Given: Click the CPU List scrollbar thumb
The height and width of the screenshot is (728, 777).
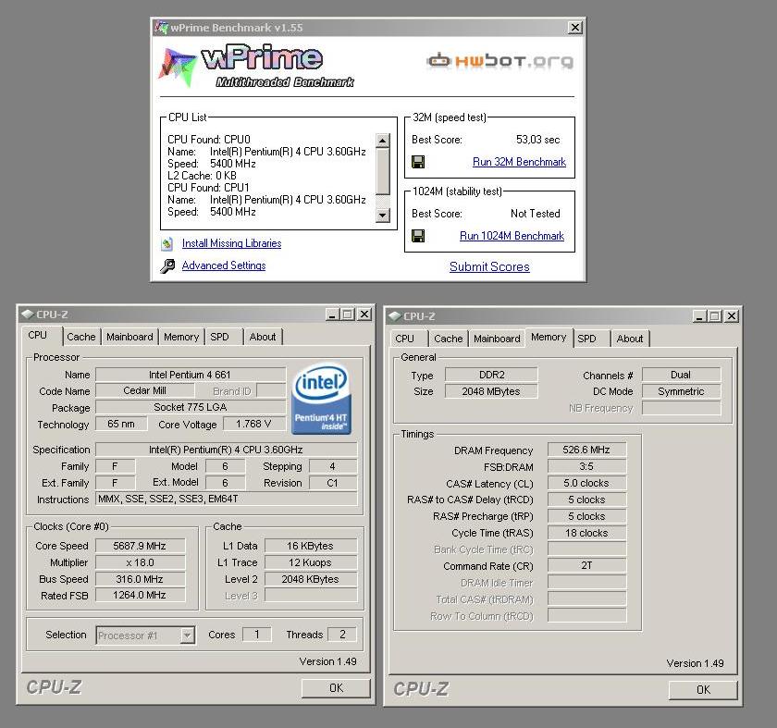Looking at the screenshot, I should [x=382, y=171].
